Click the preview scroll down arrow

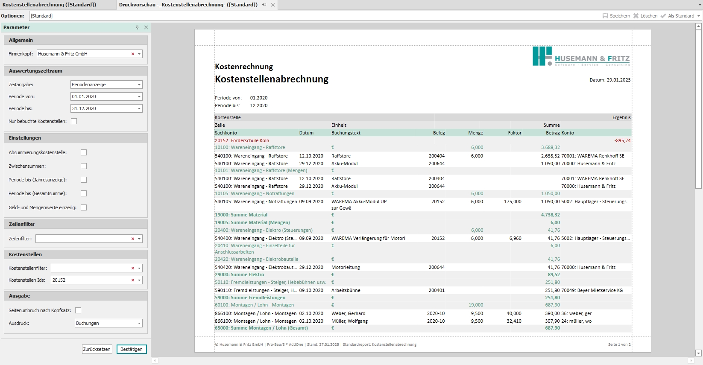(698, 353)
